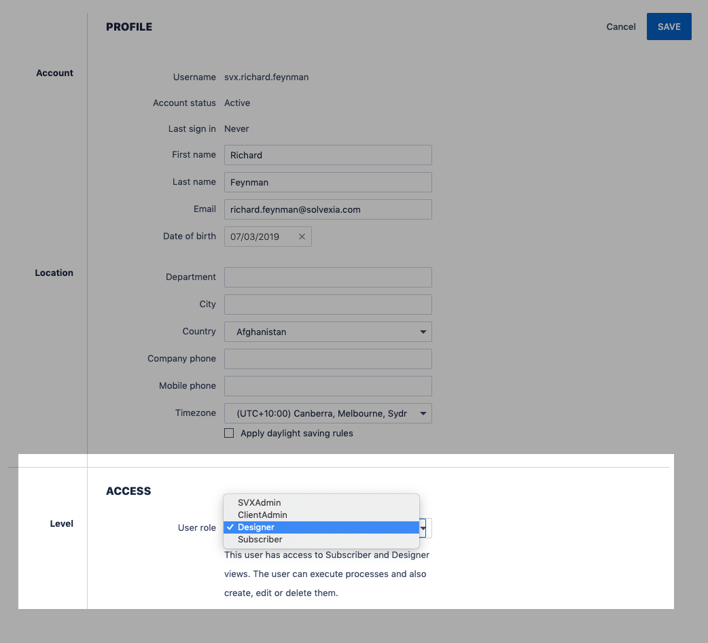The height and width of the screenshot is (643, 708).
Task: Click the Email input field
Action: (x=328, y=209)
